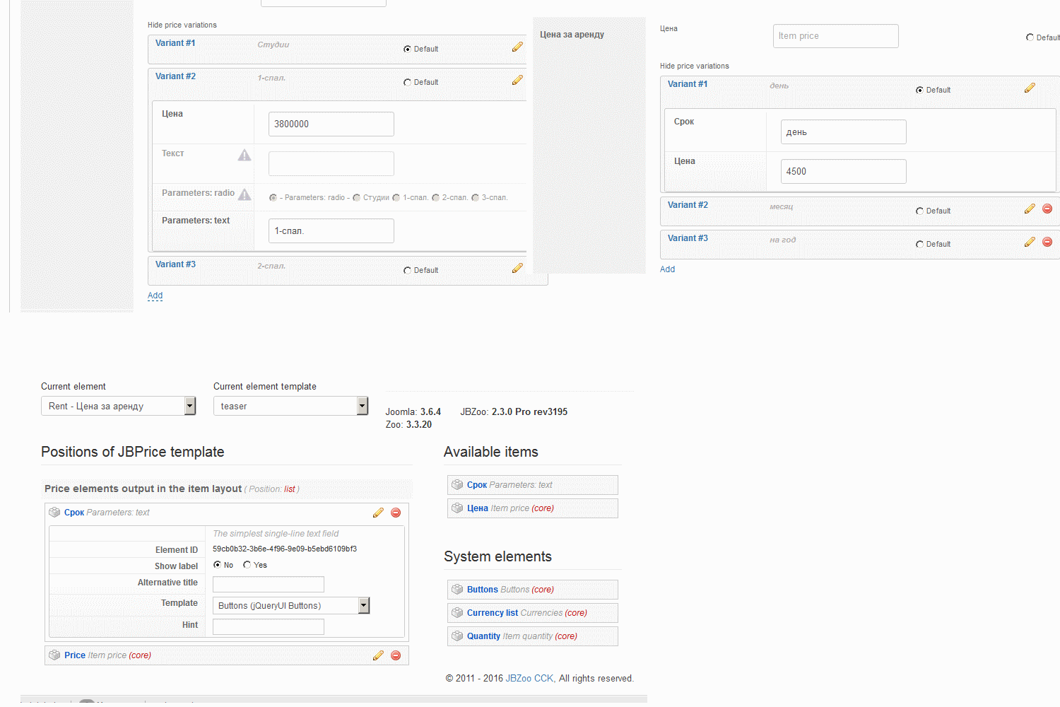Remove the Срок element from list position
1060x707 pixels.
tap(396, 513)
